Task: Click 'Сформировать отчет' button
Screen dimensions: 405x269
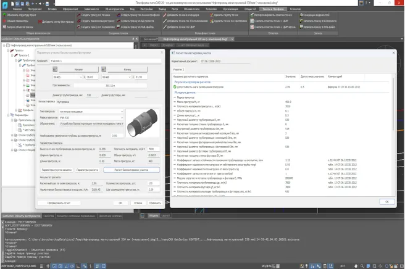Action: [59, 202]
